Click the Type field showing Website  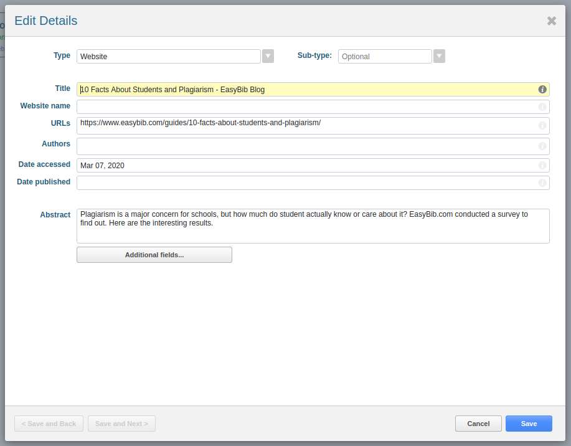point(169,57)
